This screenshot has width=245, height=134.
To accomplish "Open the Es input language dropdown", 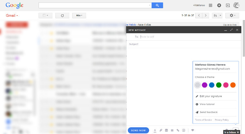I will pyautogui.click(x=217, y=15).
